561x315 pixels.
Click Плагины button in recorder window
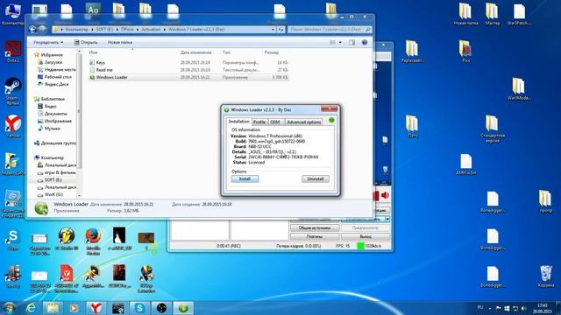click(x=314, y=236)
